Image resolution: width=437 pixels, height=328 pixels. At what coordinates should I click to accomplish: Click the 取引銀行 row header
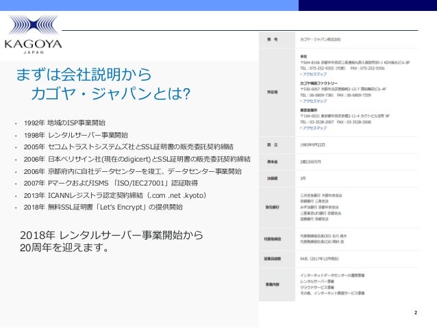coord(273,207)
